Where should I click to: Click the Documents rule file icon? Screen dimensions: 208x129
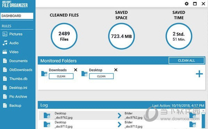pos(5,61)
